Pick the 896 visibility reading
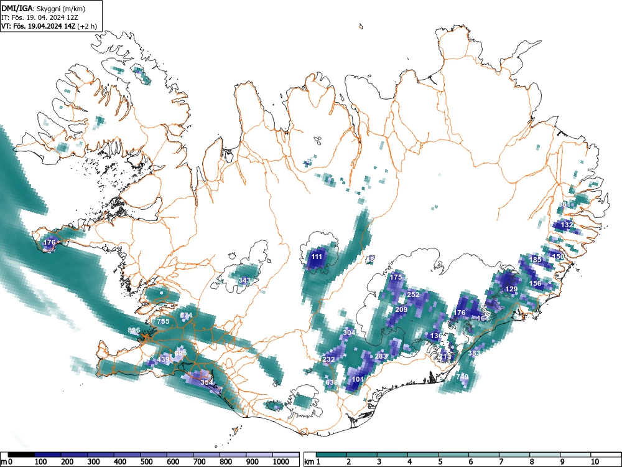 [x=134, y=330]
